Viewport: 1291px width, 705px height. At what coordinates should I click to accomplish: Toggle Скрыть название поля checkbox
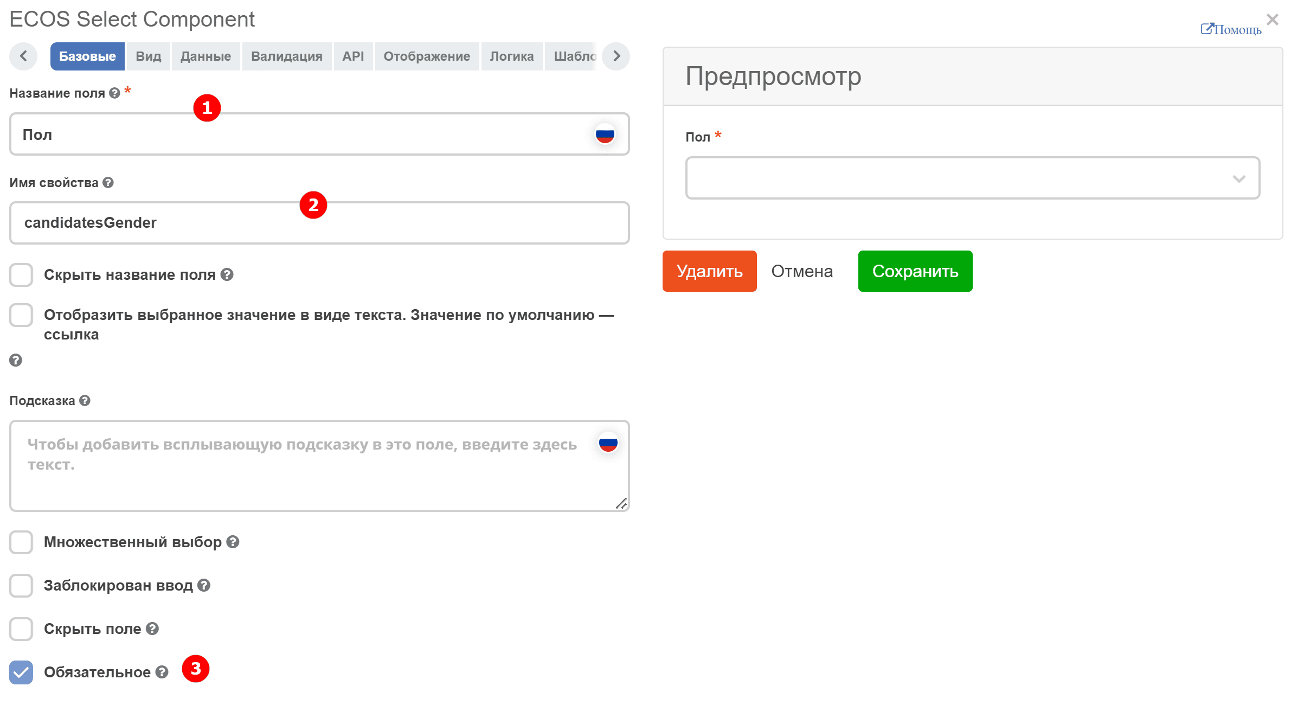click(21, 275)
